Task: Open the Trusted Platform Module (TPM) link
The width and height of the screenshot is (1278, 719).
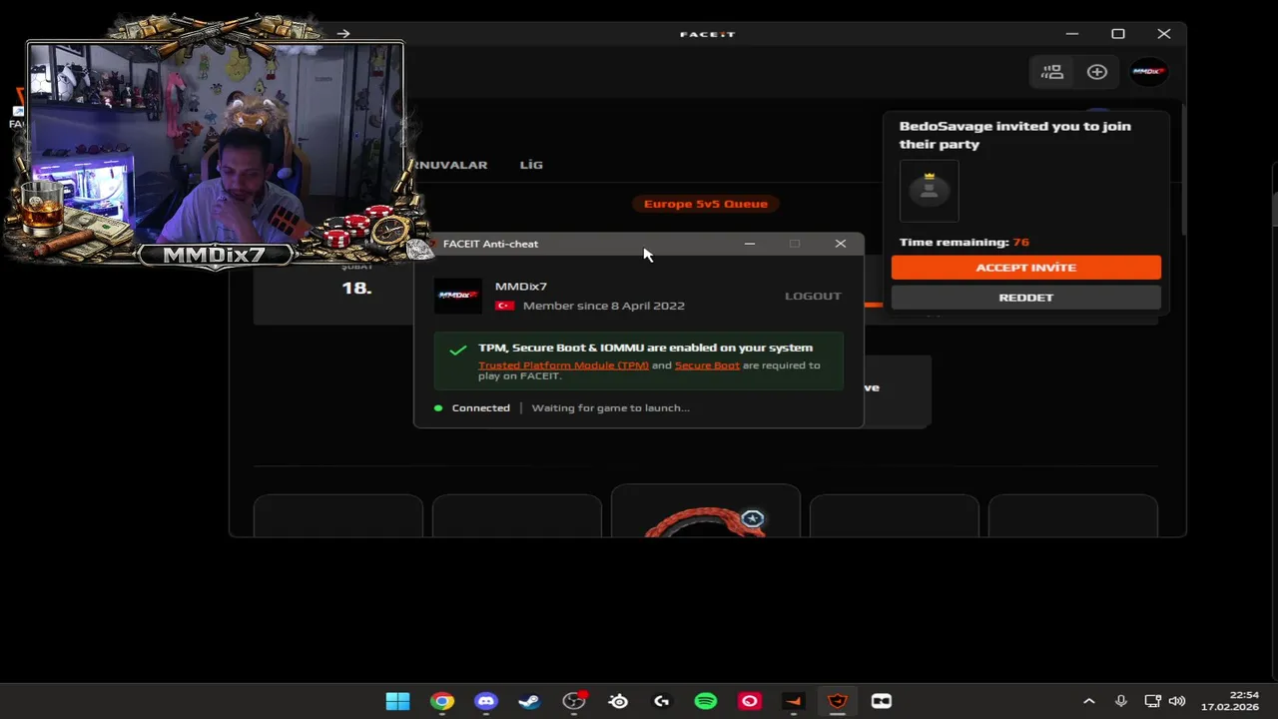Action: (563, 365)
